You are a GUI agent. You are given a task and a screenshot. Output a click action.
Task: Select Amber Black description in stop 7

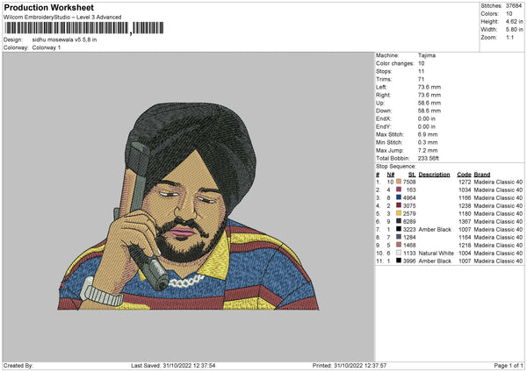pyautogui.click(x=435, y=230)
